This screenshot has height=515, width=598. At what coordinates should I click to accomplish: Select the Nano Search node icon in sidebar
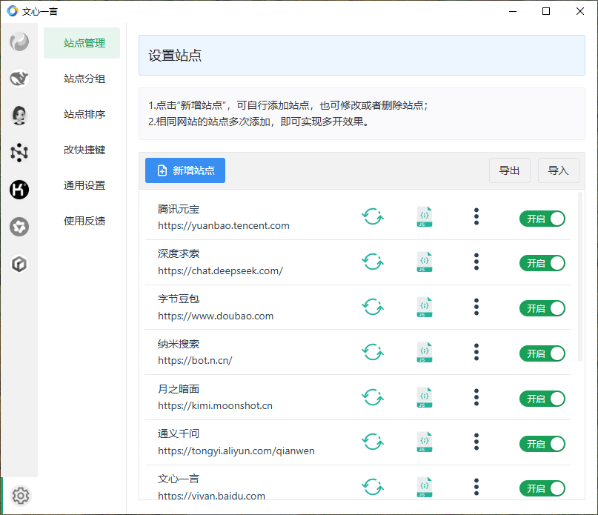(19, 153)
